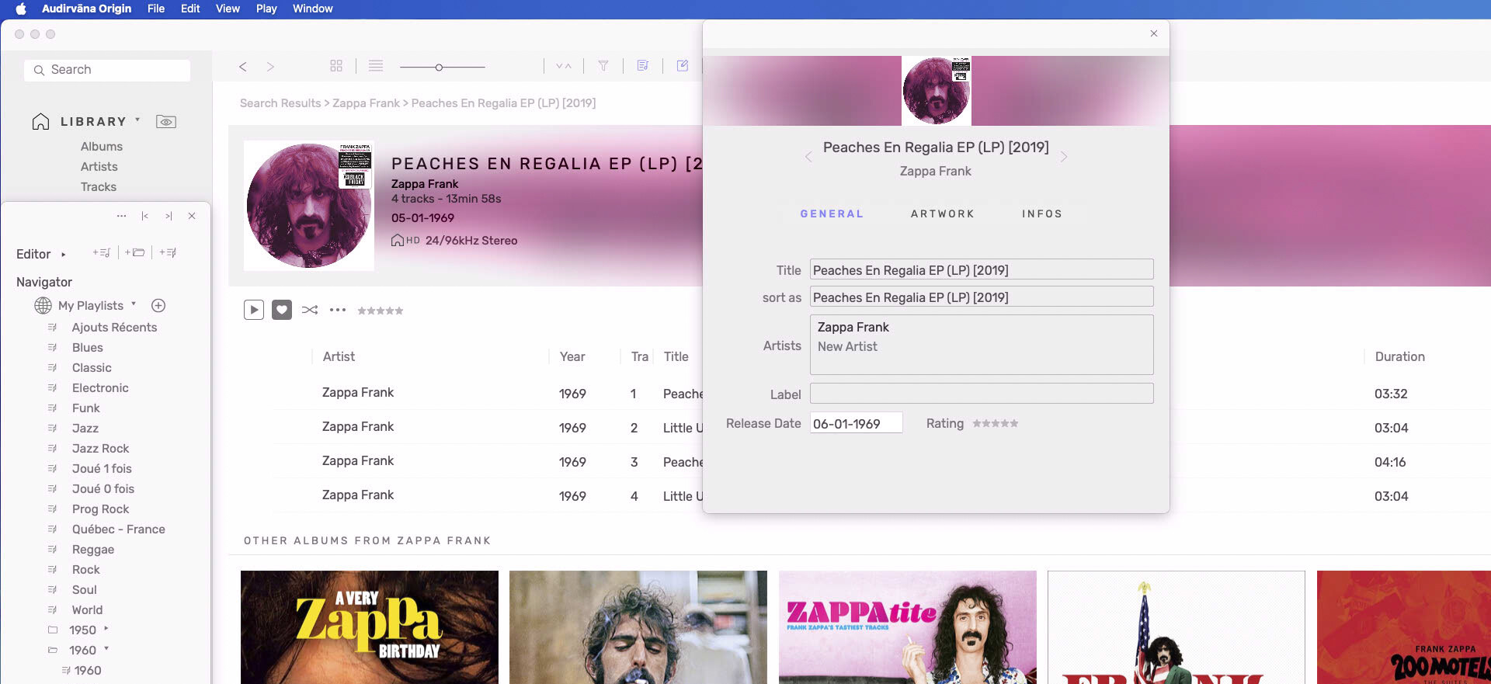Open the My Playlists dropdown arrow
Viewport: 1491px width, 684px height.
[x=134, y=304]
